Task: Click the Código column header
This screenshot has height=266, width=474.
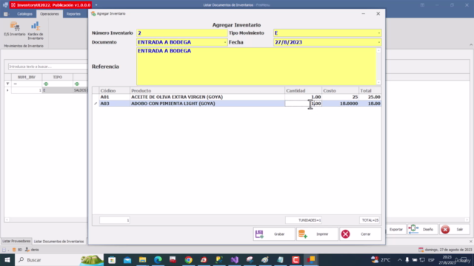Action: click(115, 90)
